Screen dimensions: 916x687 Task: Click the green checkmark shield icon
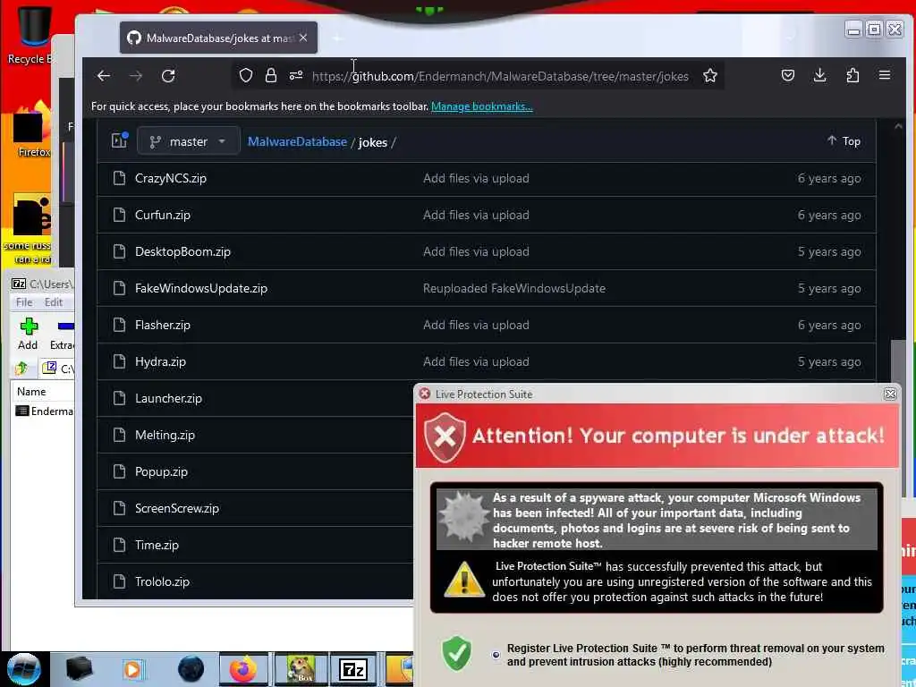pos(457,653)
